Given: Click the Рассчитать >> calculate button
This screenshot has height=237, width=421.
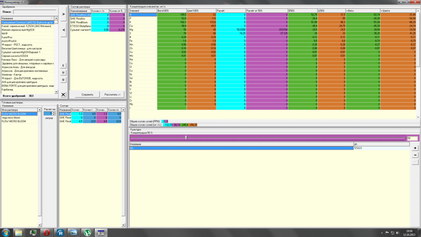Looking at the screenshot, I should pos(112,94).
